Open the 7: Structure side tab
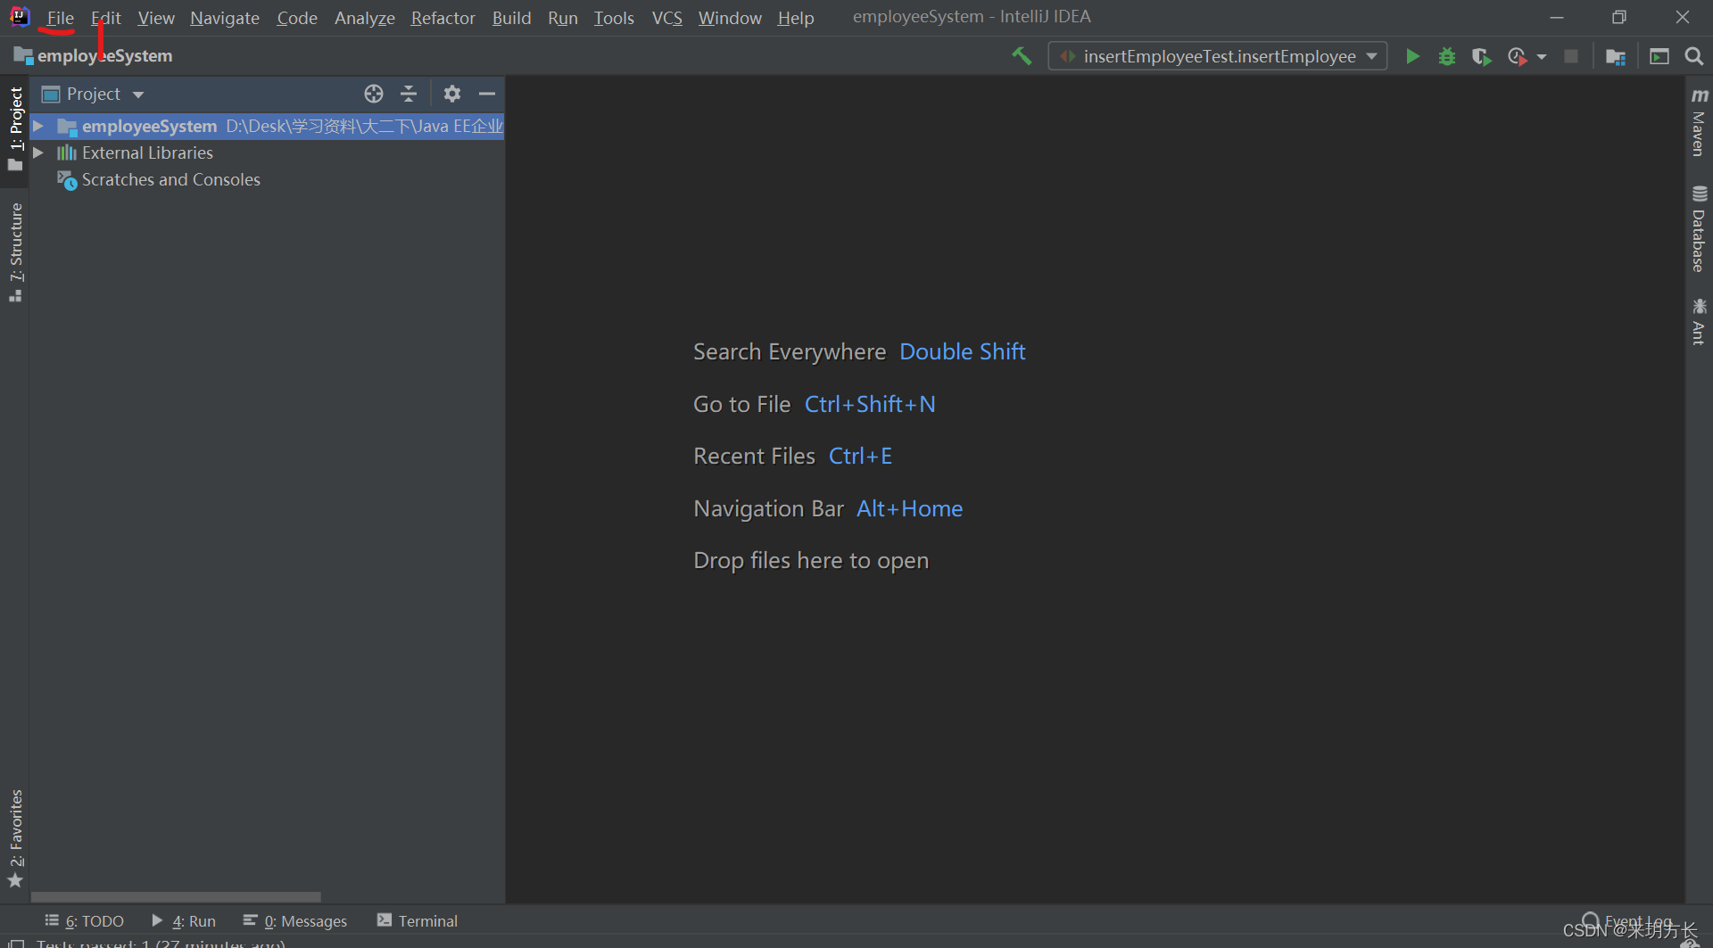Image resolution: width=1713 pixels, height=948 pixels. pyautogui.click(x=15, y=253)
